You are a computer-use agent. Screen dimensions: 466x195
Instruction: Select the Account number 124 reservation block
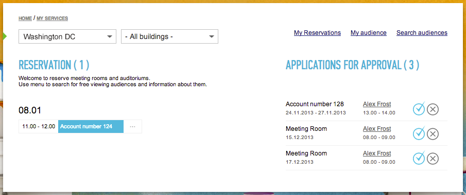click(91, 127)
